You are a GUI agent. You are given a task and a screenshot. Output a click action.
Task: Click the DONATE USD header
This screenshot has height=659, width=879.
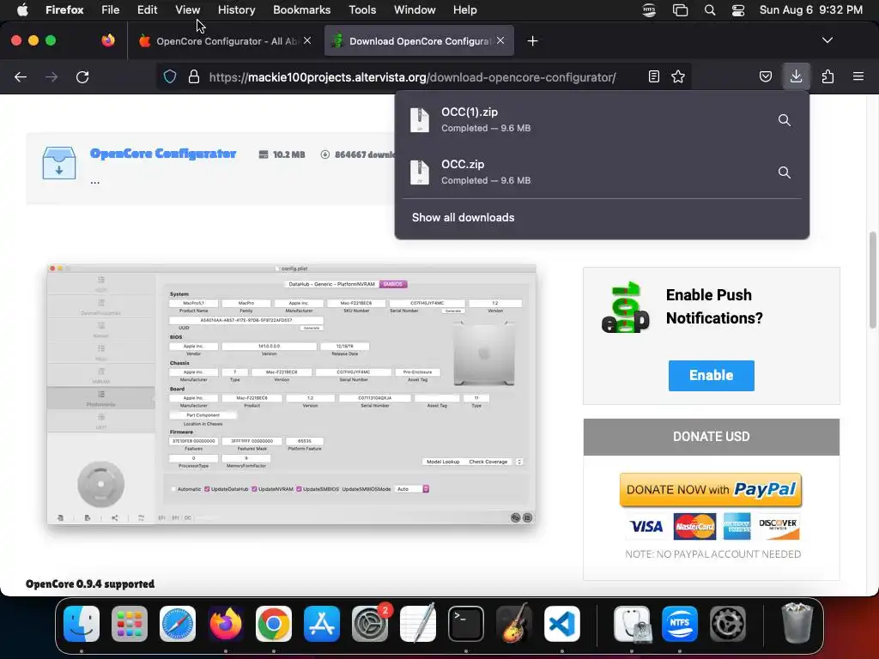pyautogui.click(x=712, y=437)
